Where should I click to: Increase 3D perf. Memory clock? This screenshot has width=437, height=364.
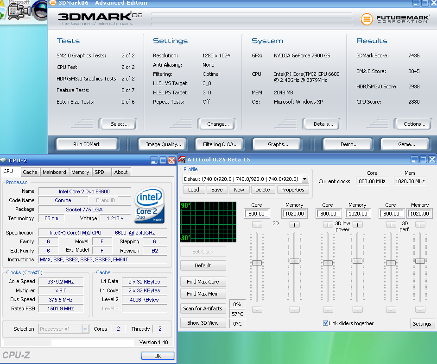pyautogui.click(x=420, y=225)
